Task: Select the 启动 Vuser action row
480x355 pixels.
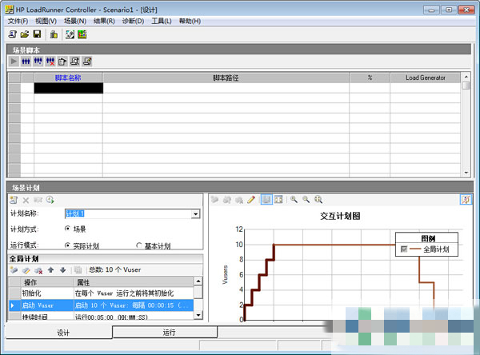Action: tap(102, 305)
